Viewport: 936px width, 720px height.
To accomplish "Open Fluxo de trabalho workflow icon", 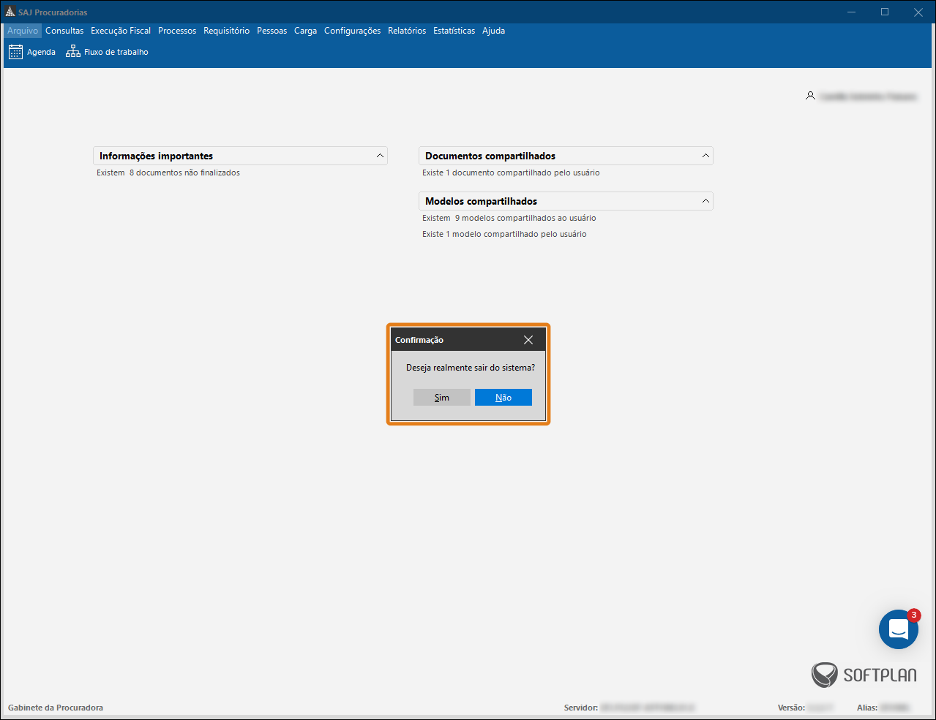I will click(x=73, y=52).
